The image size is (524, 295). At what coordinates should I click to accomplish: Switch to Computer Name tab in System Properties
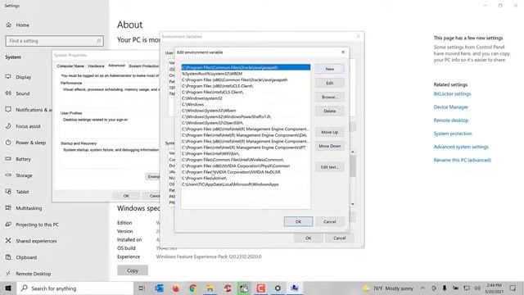[70, 66]
